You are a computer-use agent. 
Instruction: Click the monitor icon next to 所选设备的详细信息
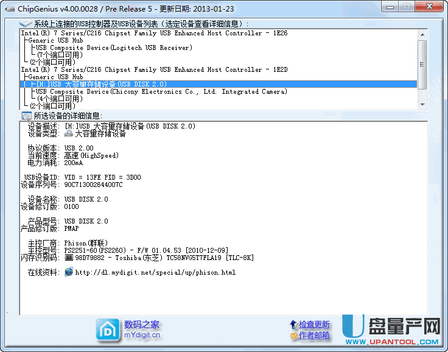point(26,116)
